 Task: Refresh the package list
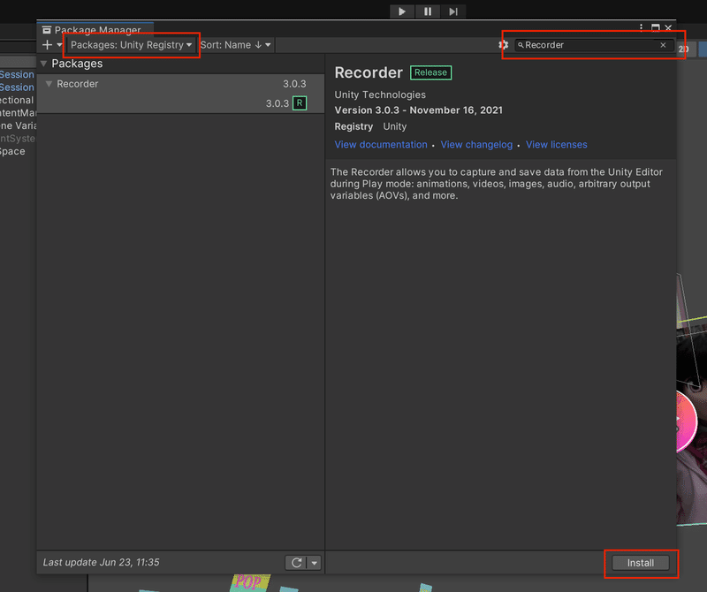(296, 563)
